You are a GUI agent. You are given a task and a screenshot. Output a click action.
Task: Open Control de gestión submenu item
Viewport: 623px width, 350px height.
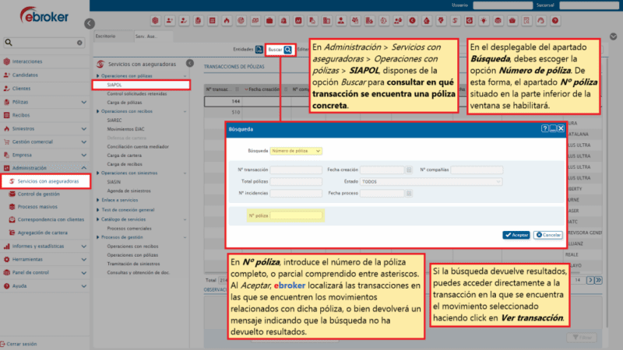[x=38, y=194]
